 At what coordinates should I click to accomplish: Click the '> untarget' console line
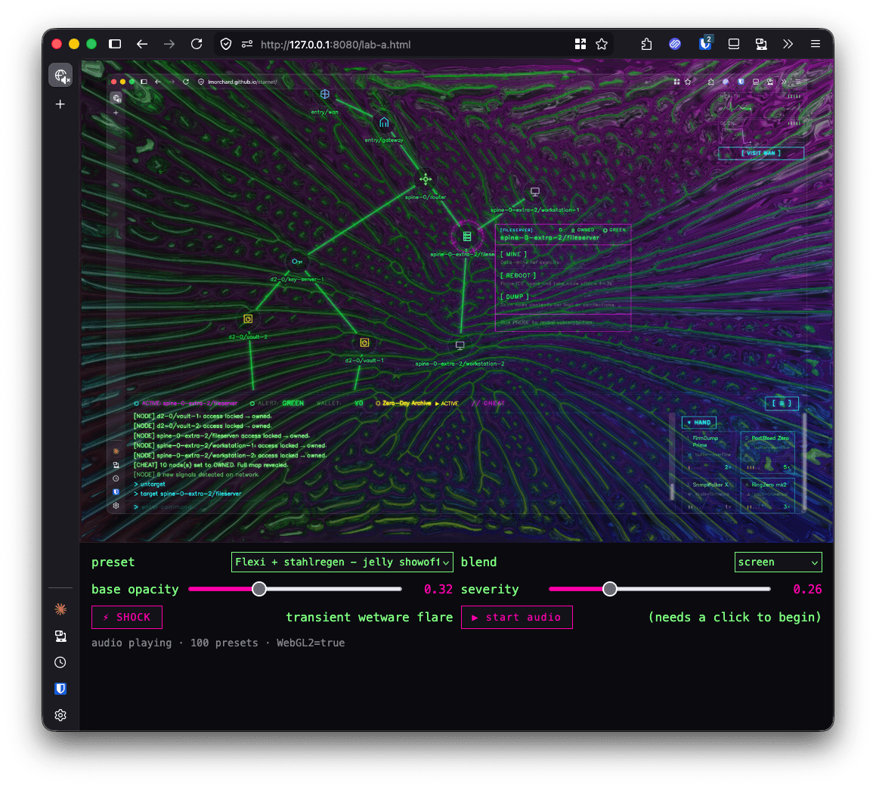coord(150,484)
